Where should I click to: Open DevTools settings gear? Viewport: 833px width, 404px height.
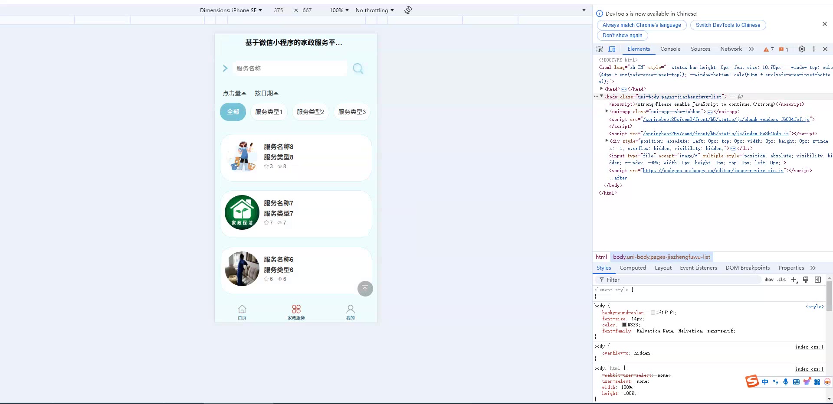802,49
